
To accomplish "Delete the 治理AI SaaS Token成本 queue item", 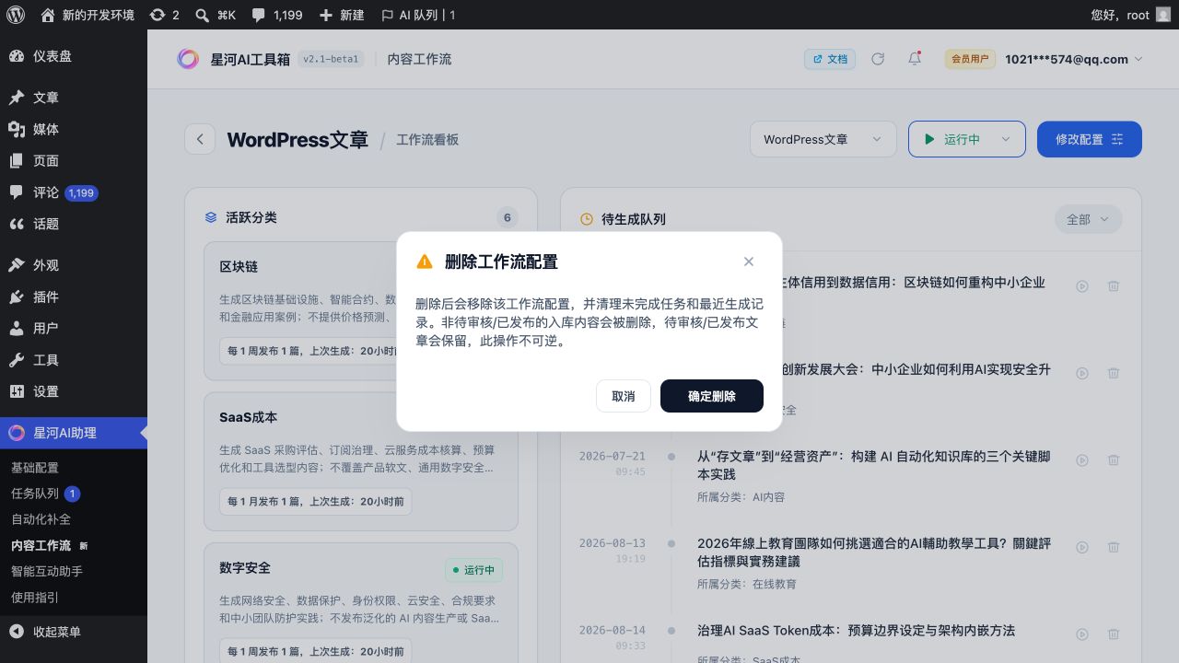I will (1114, 634).
